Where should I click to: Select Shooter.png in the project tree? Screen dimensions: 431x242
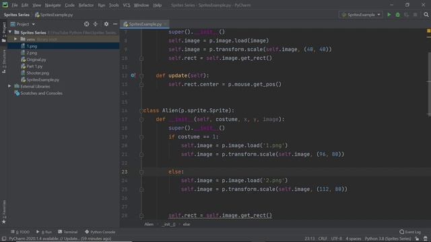point(38,73)
